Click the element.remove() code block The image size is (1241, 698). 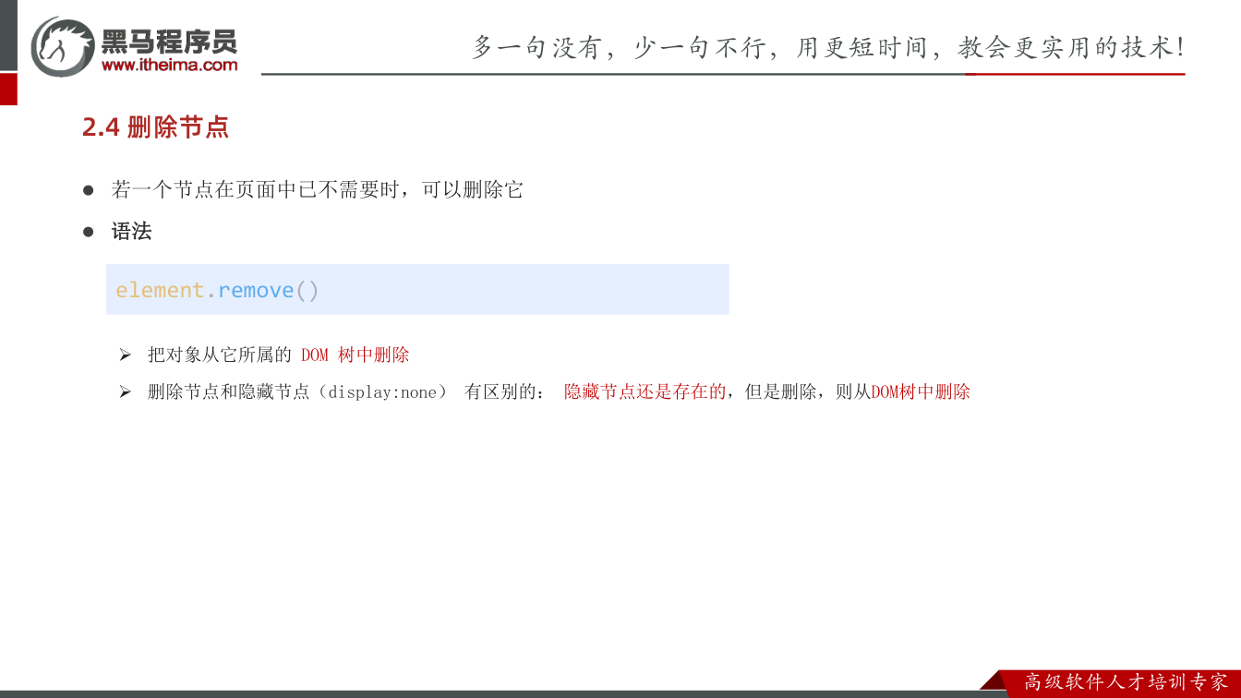click(417, 290)
